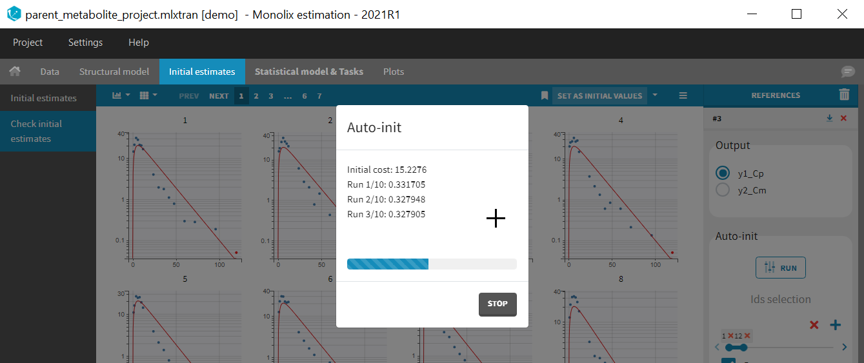Click the home icon in the tab bar
The width and height of the screenshot is (864, 363).
(14, 72)
